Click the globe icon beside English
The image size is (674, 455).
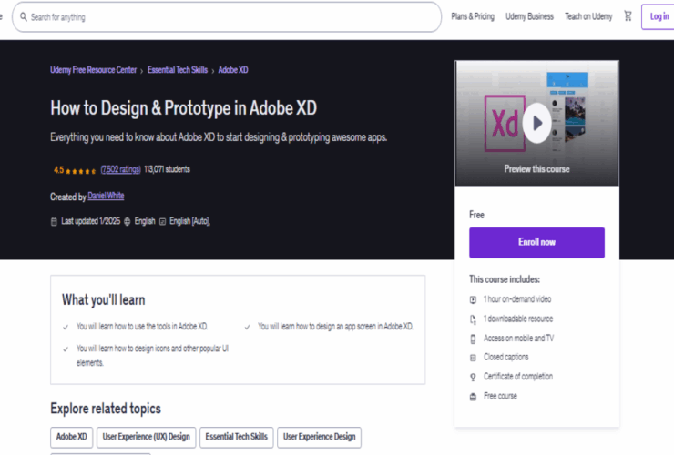[128, 222]
